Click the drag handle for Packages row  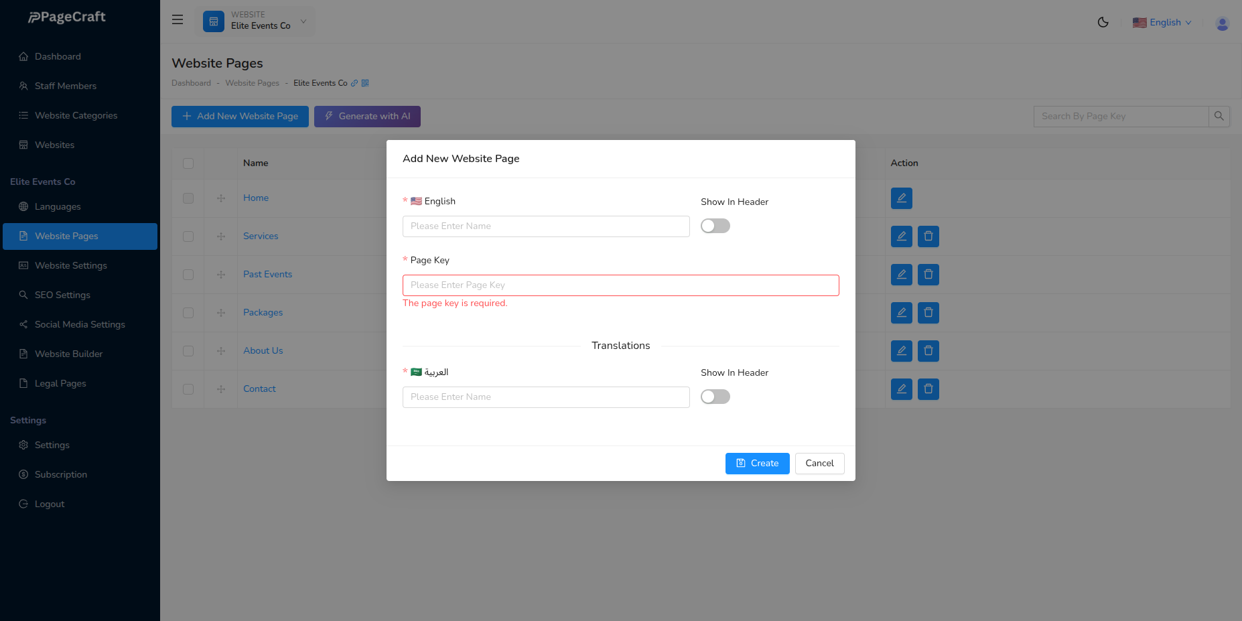[x=221, y=313]
